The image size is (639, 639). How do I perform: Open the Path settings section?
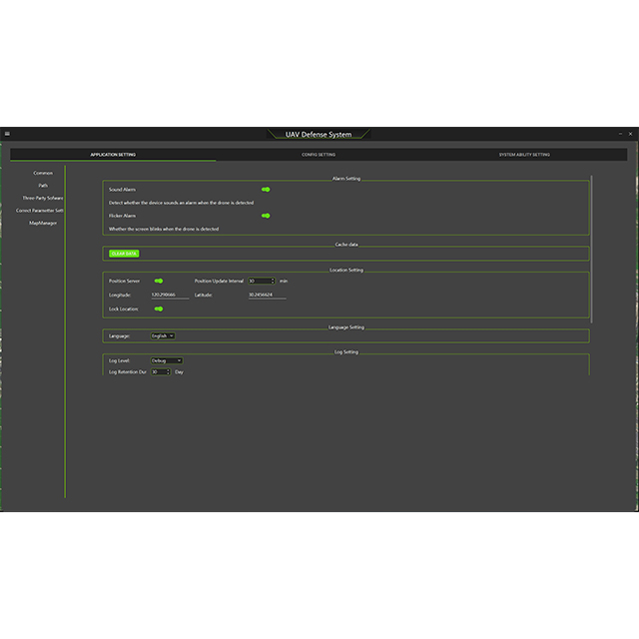coord(43,186)
